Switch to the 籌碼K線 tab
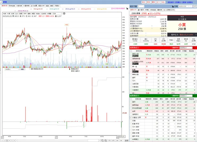 pyautogui.click(x=5, y=6)
